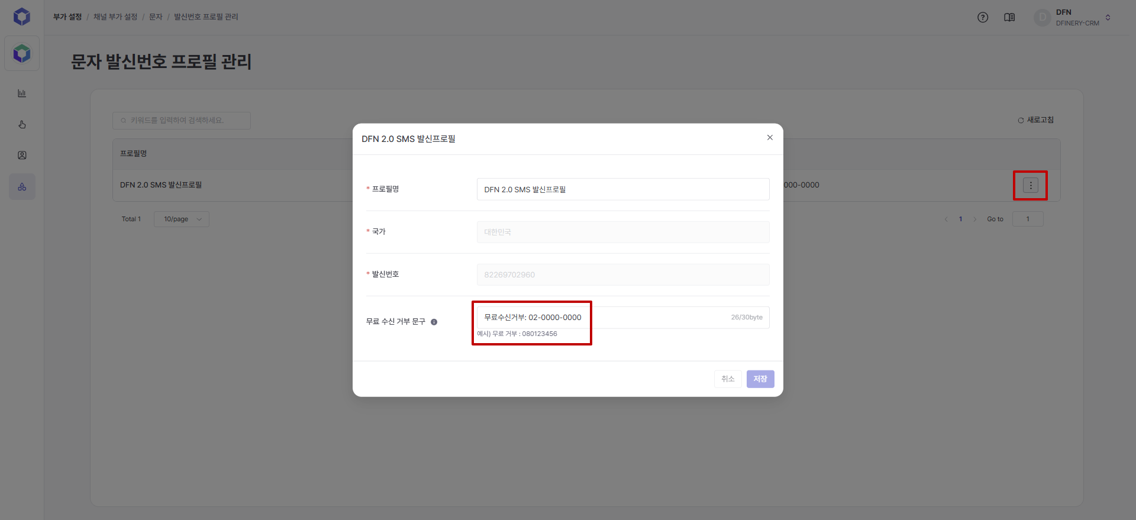Screen dimensions: 1136x520
Task: Close the DFN 2.0 SMS 발신프로필 dialog
Action: (x=770, y=138)
